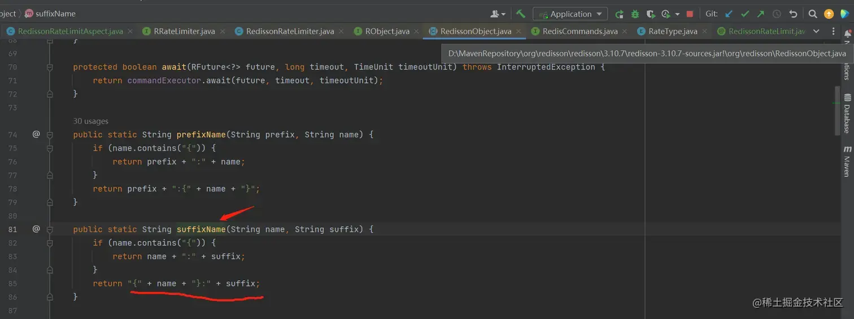
Task: Click 'return name + ":" + suffix;' line
Action: pos(179,256)
